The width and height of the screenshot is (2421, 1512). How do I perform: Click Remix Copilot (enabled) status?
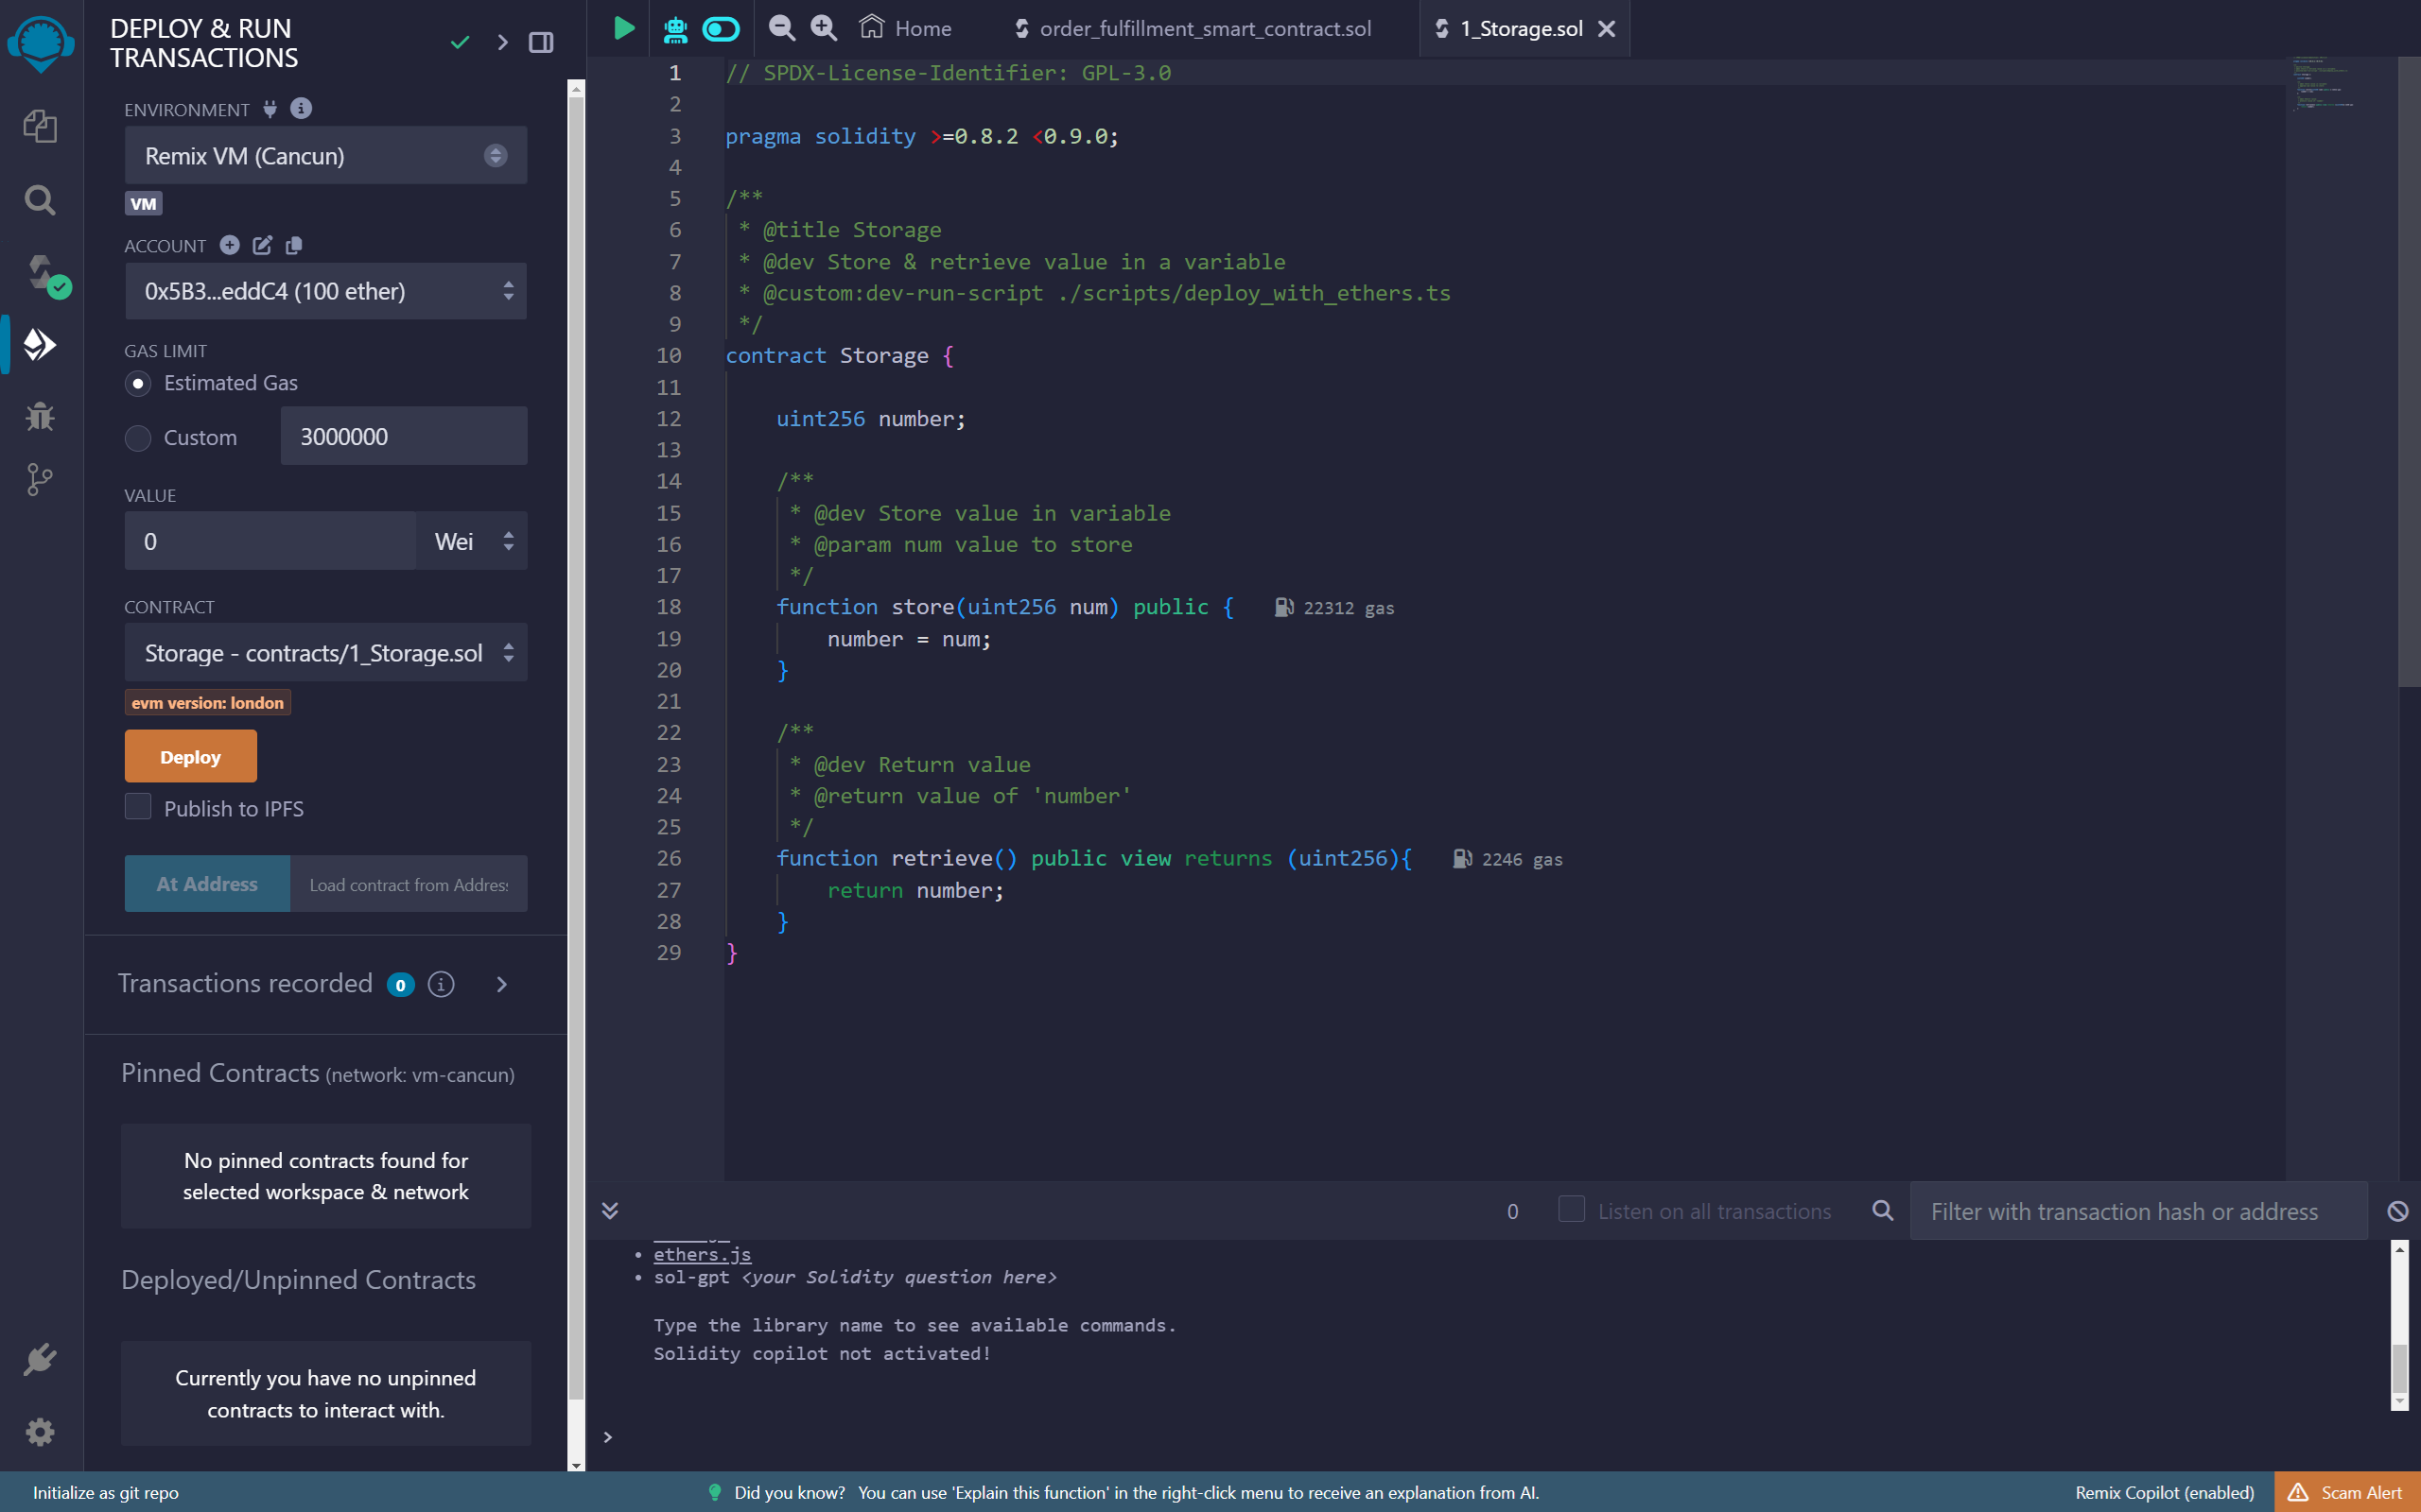tap(2165, 1492)
